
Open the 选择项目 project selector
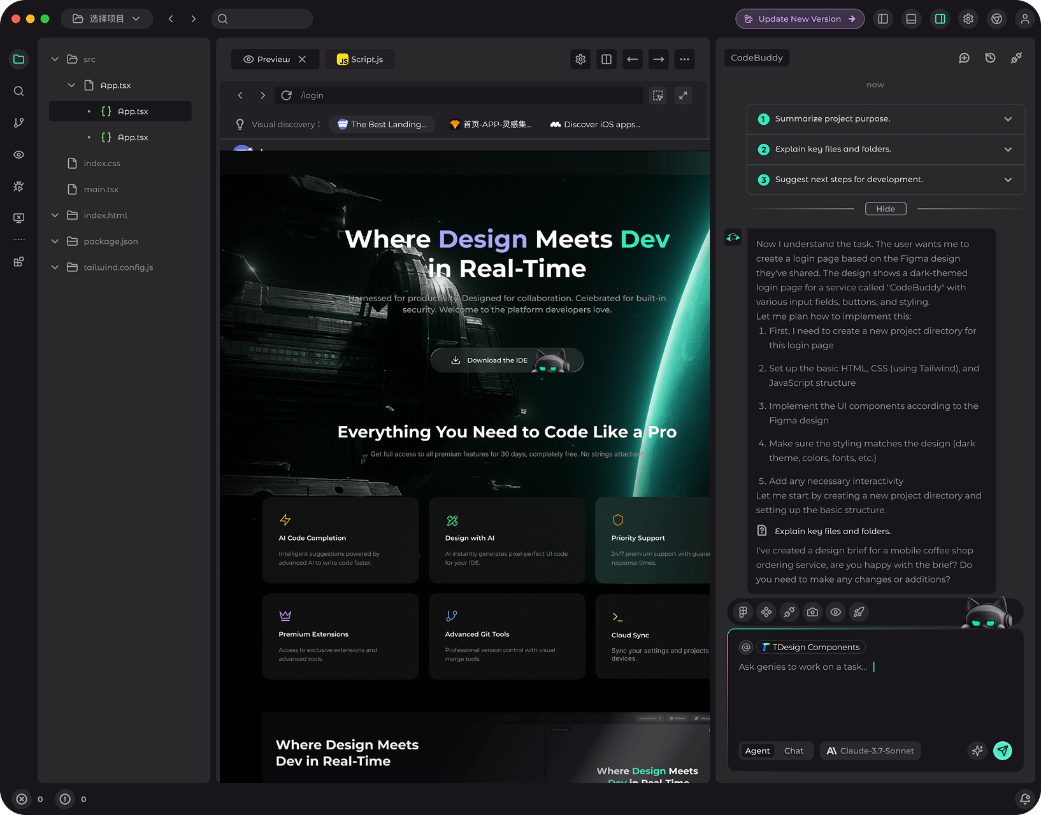tap(106, 18)
